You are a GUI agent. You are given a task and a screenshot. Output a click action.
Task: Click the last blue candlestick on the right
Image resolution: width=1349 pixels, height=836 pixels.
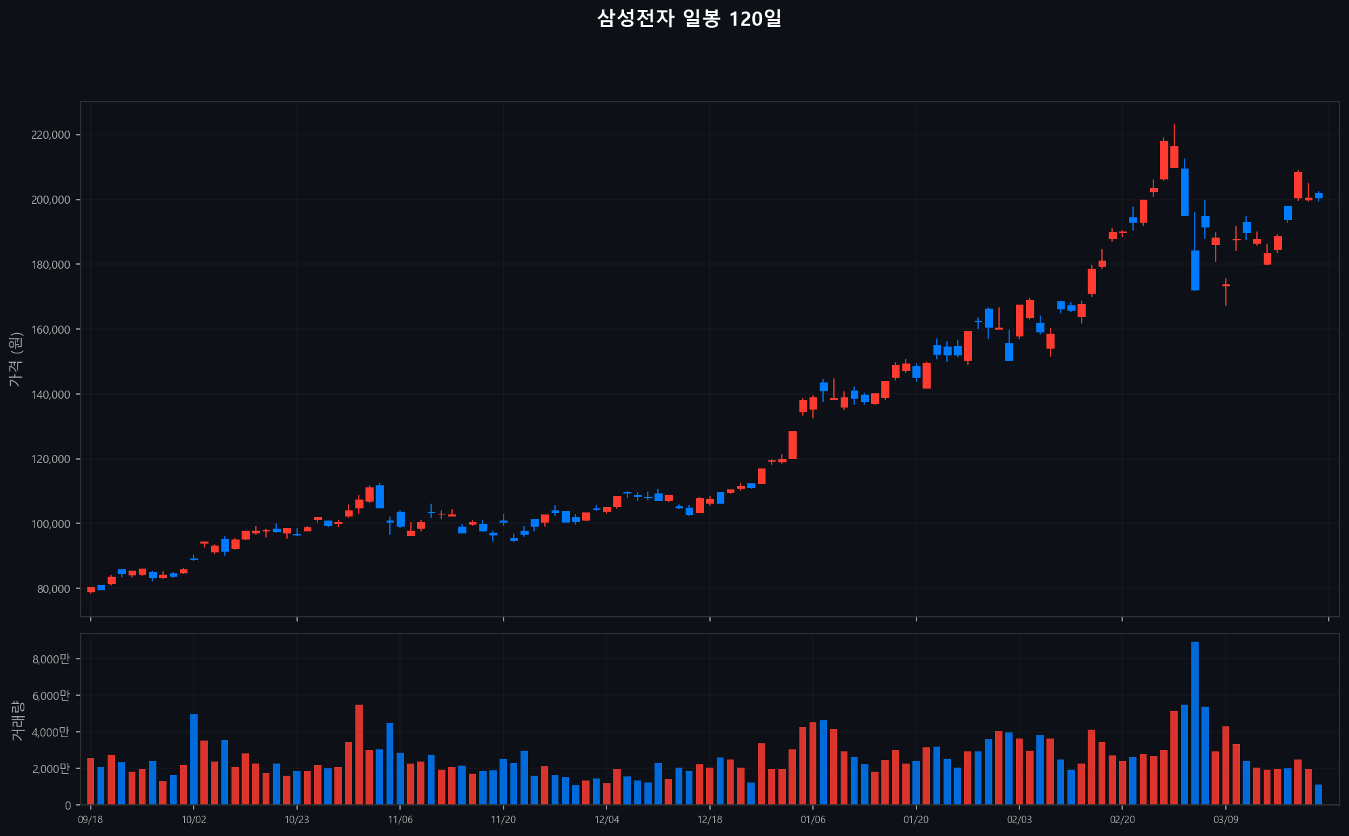[x=1319, y=196]
